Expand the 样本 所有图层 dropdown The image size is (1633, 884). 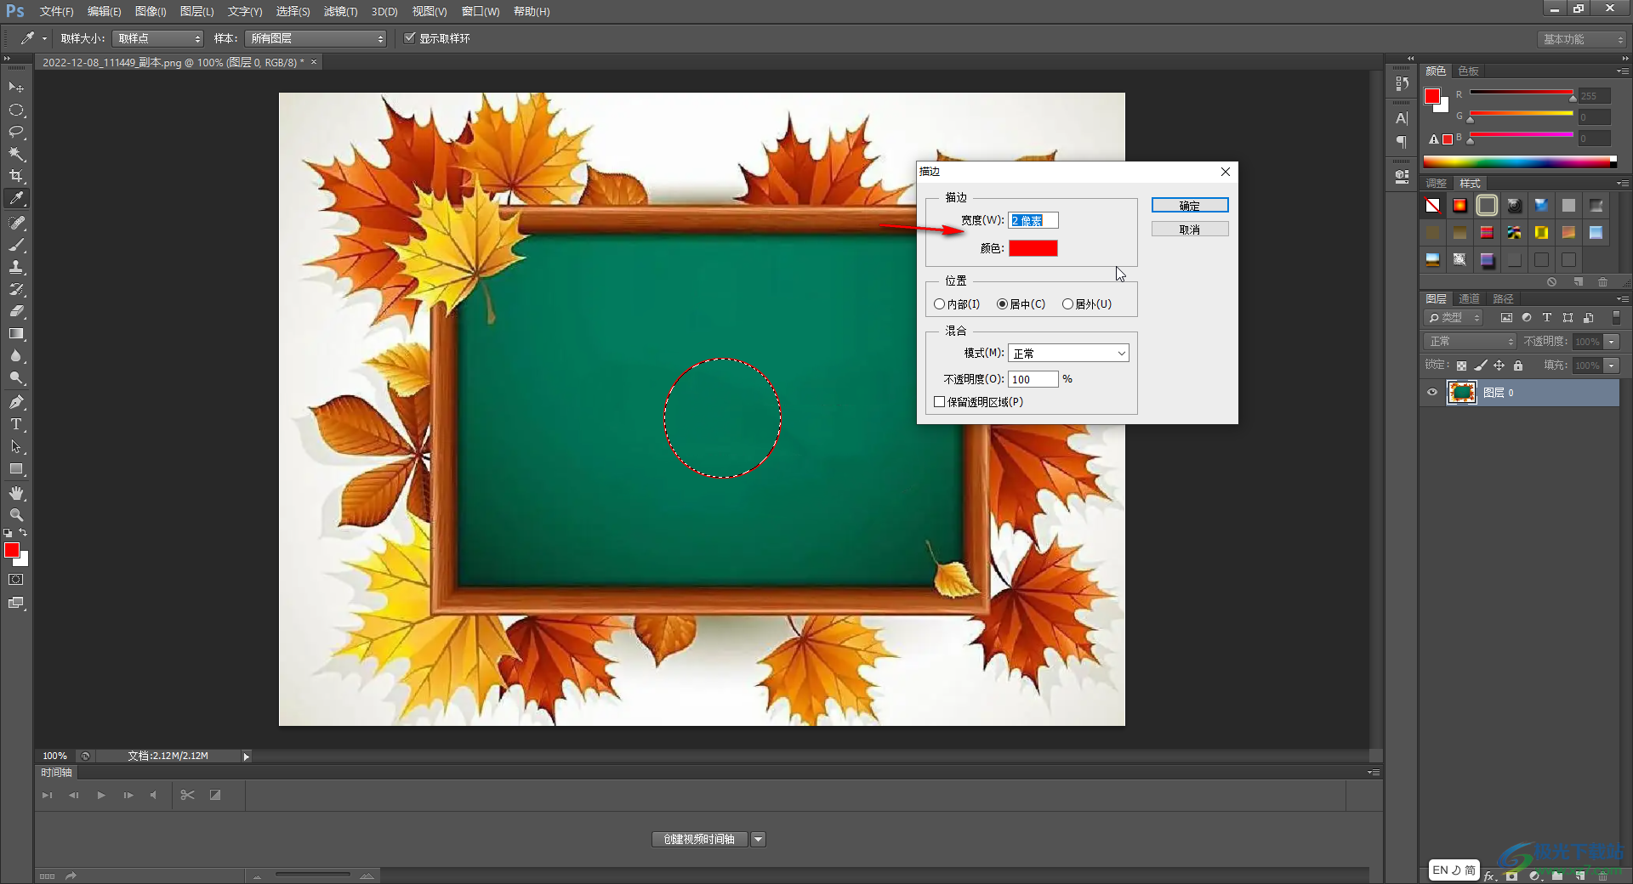[316, 39]
